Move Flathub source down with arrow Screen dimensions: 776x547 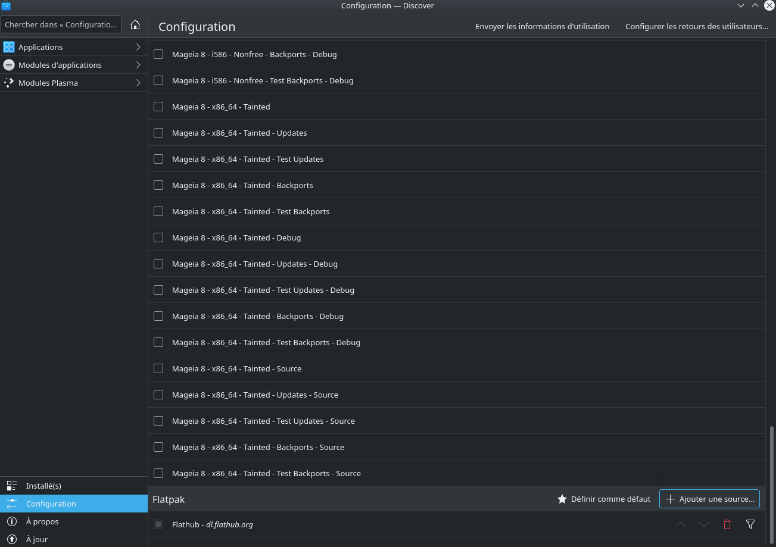pyautogui.click(x=704, y=524)
